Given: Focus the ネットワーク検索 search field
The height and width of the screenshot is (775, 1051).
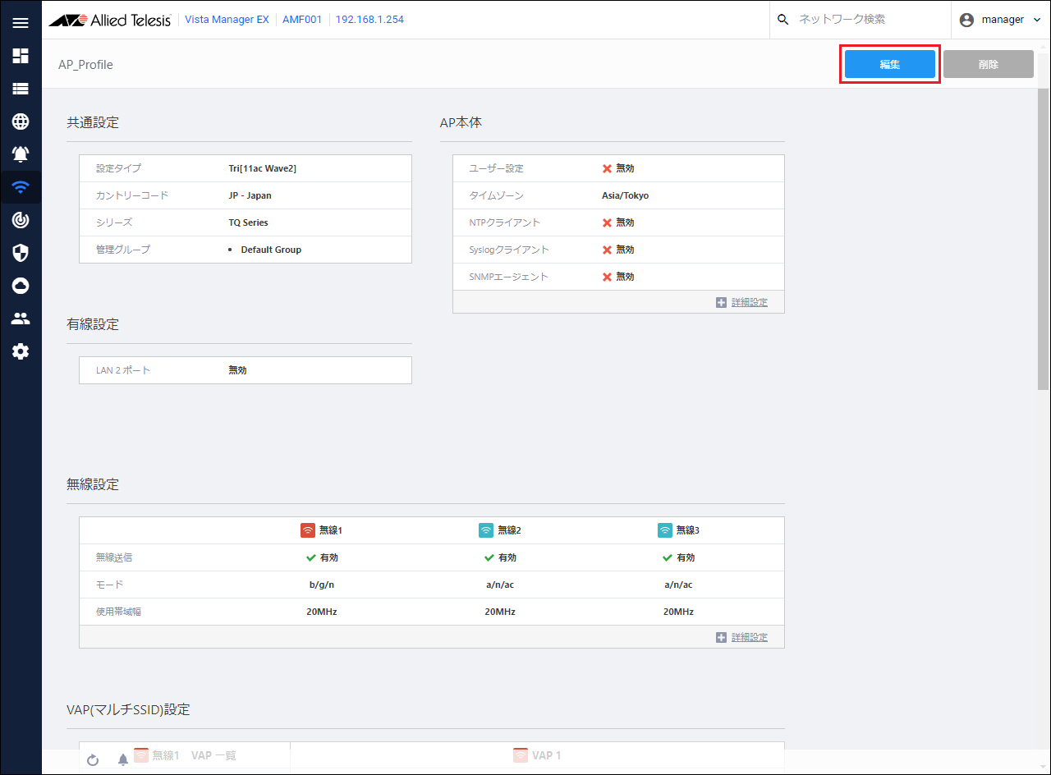Looking at the screenshot, I should click(x=862, y=20).
